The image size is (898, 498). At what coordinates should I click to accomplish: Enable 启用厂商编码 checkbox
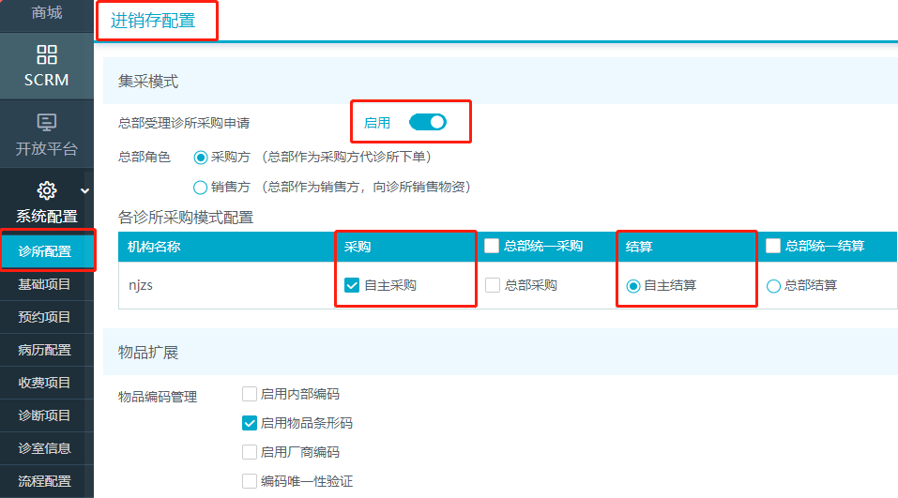249,452
